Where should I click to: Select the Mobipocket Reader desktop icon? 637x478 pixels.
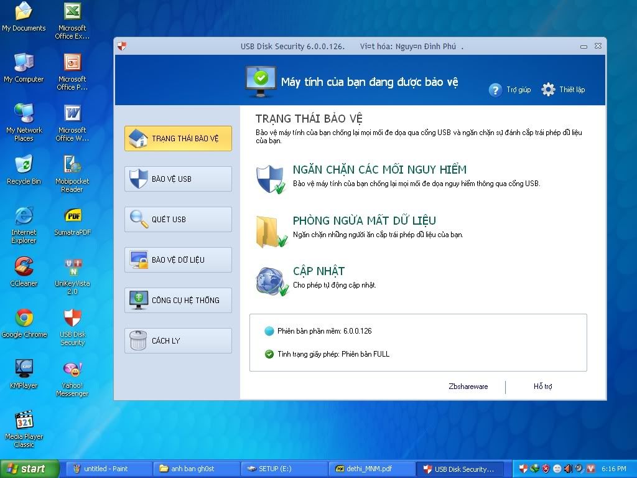(72, 174)
